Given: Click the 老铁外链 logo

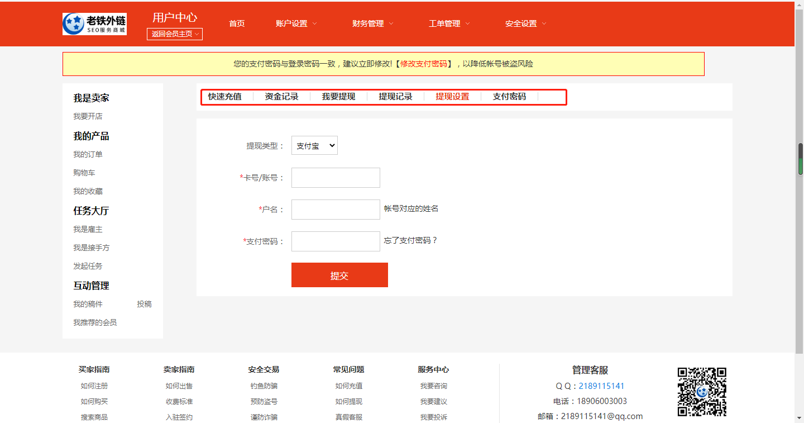Looking at the screenshot, I should click(x=94, y=23).
